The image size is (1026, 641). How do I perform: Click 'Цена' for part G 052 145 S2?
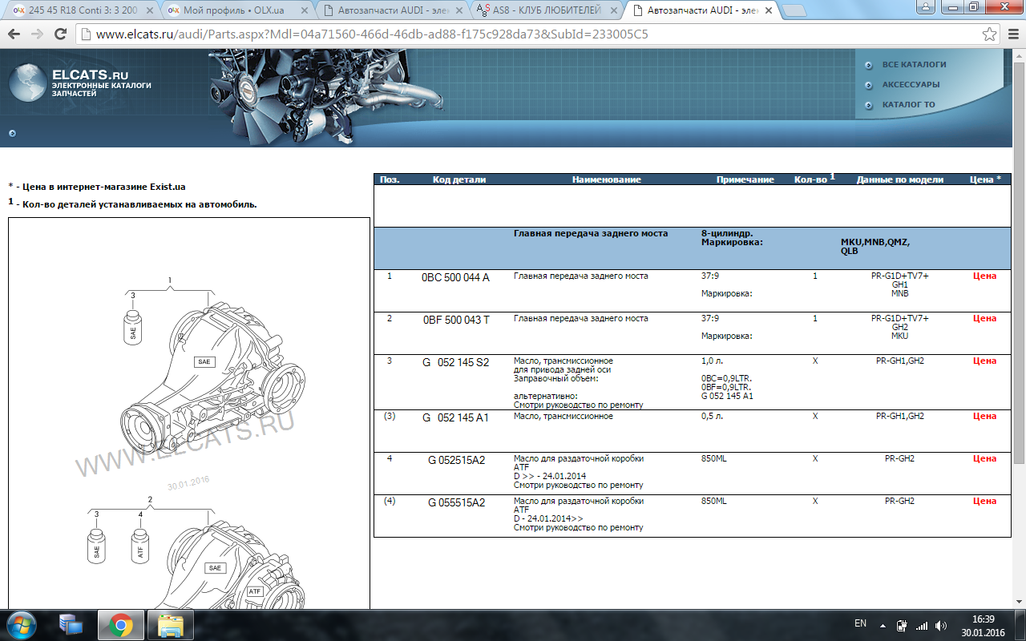click(x=984, y=361)
